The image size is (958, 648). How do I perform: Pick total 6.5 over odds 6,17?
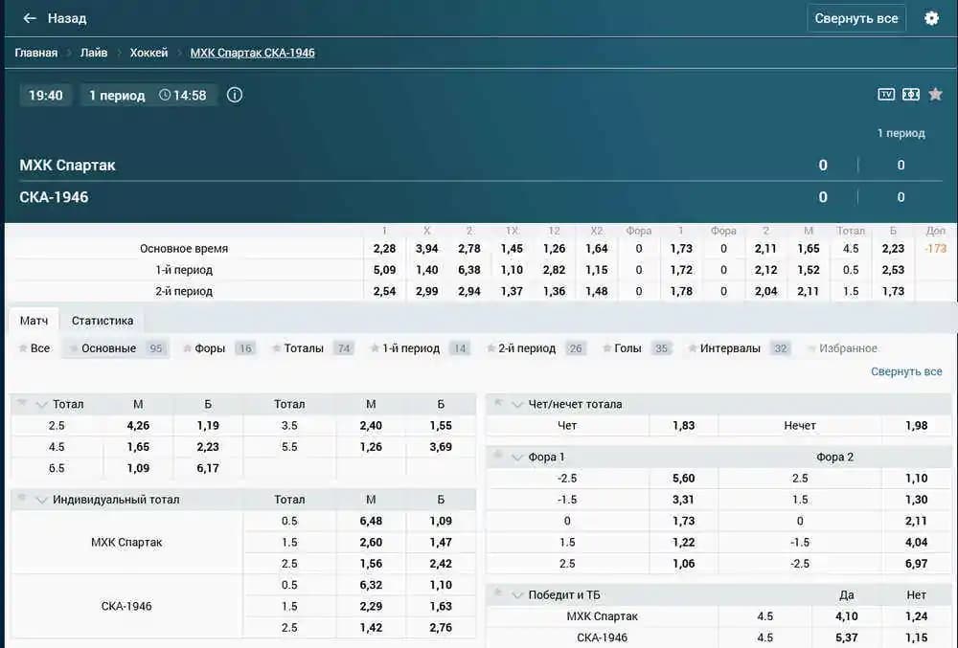208,468
